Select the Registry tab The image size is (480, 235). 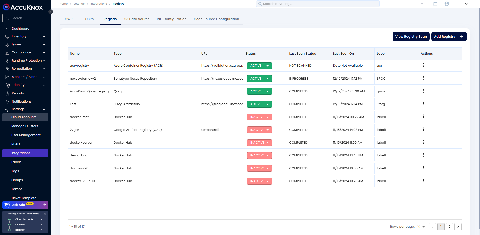110,19
